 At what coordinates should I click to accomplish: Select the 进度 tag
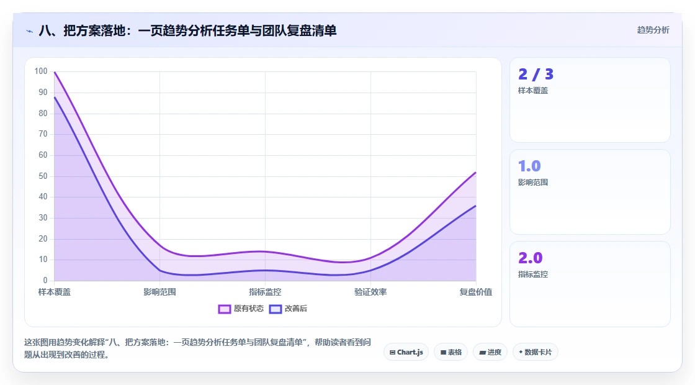490,352
